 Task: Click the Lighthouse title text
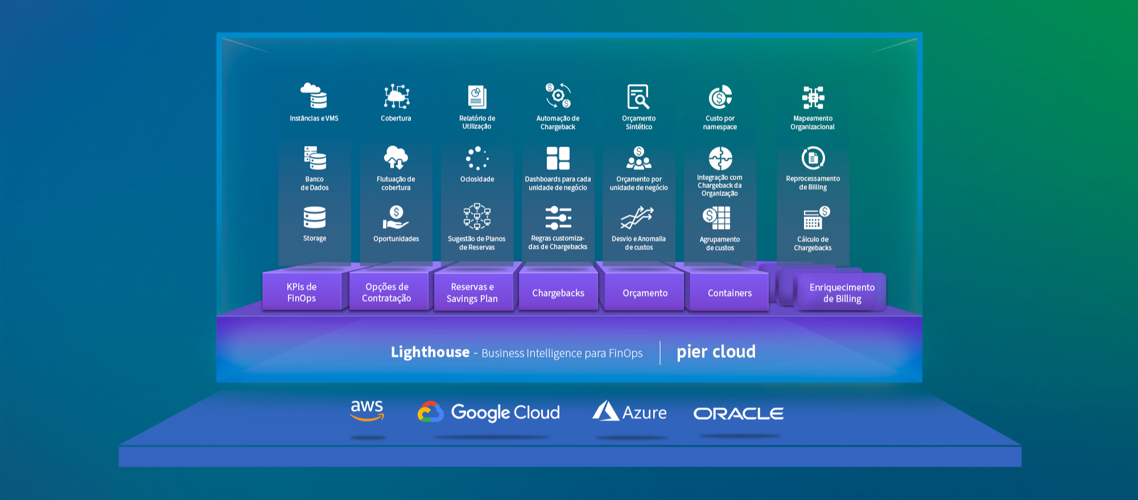(430, 352)
